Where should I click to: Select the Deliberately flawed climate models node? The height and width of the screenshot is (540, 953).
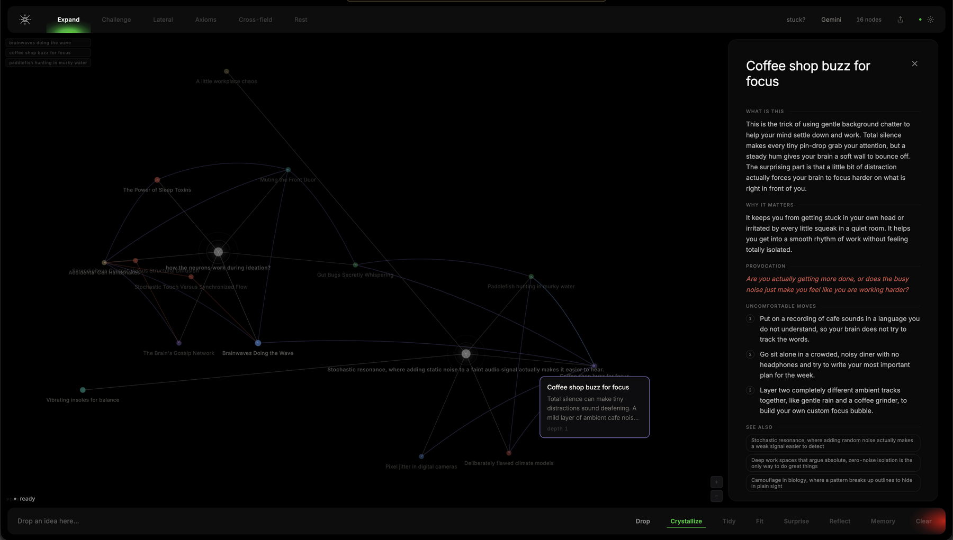point(509,453)
